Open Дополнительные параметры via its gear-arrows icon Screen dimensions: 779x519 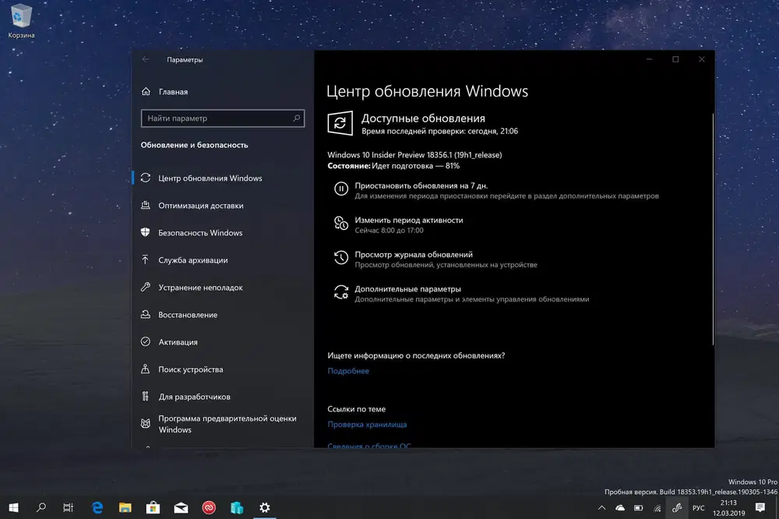[340, 291]
